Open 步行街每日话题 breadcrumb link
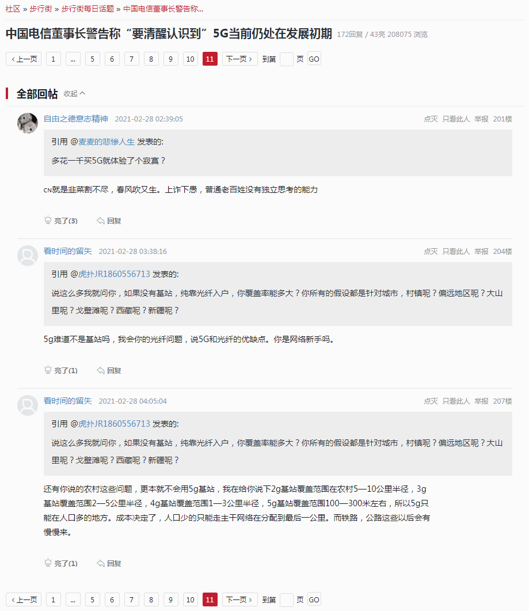 click(x=87, y=9)
